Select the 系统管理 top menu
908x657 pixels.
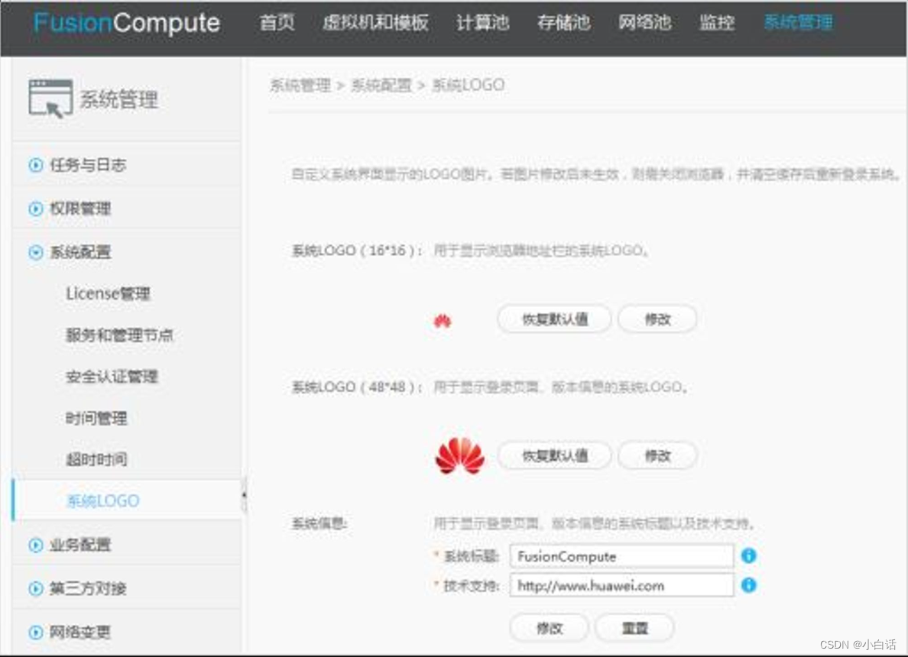[798, 23]
